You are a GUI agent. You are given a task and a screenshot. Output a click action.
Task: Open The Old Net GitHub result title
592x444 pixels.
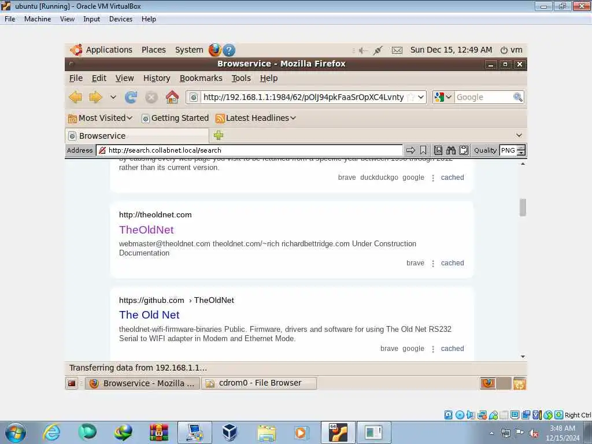coord(149,315)
